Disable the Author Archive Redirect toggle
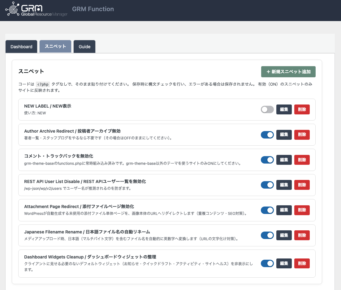This screenshot has height=290, width=341. pos(267,135)
